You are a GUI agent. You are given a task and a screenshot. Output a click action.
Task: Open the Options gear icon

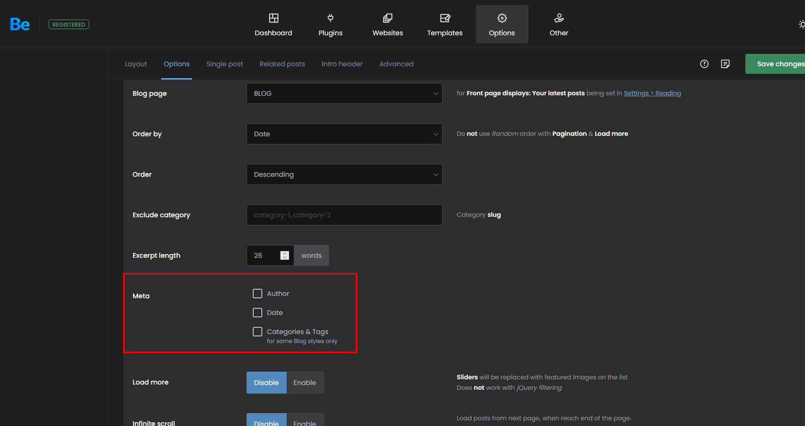502,18
